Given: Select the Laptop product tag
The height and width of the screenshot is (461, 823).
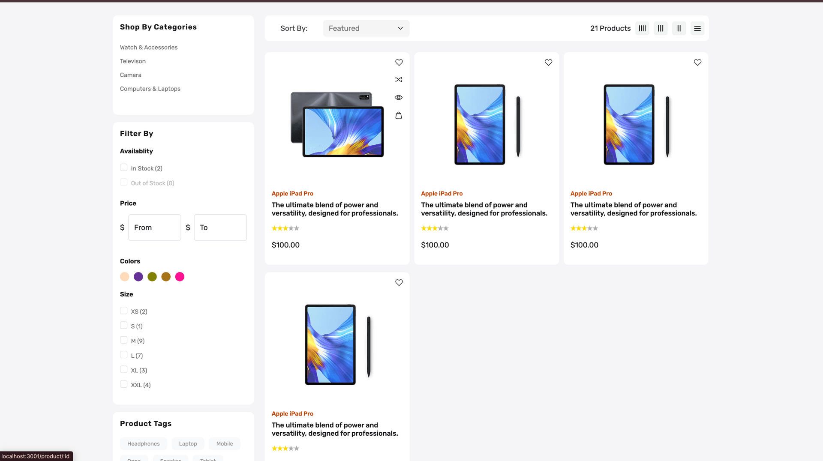Looking at the screenshot, I should (188, 444).
